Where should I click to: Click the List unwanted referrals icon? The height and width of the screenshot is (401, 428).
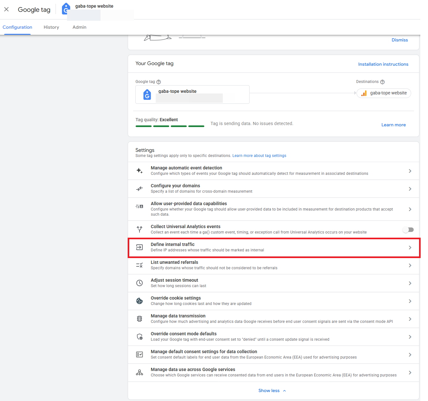[x=139, y=265]
